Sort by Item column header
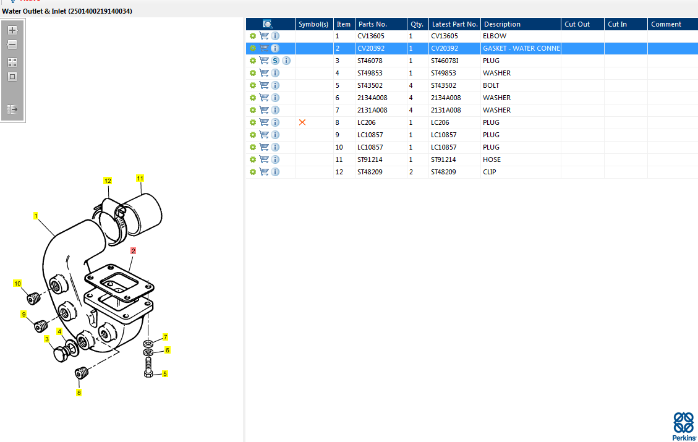This screenshot has height=442, width=698. (344, 24)
